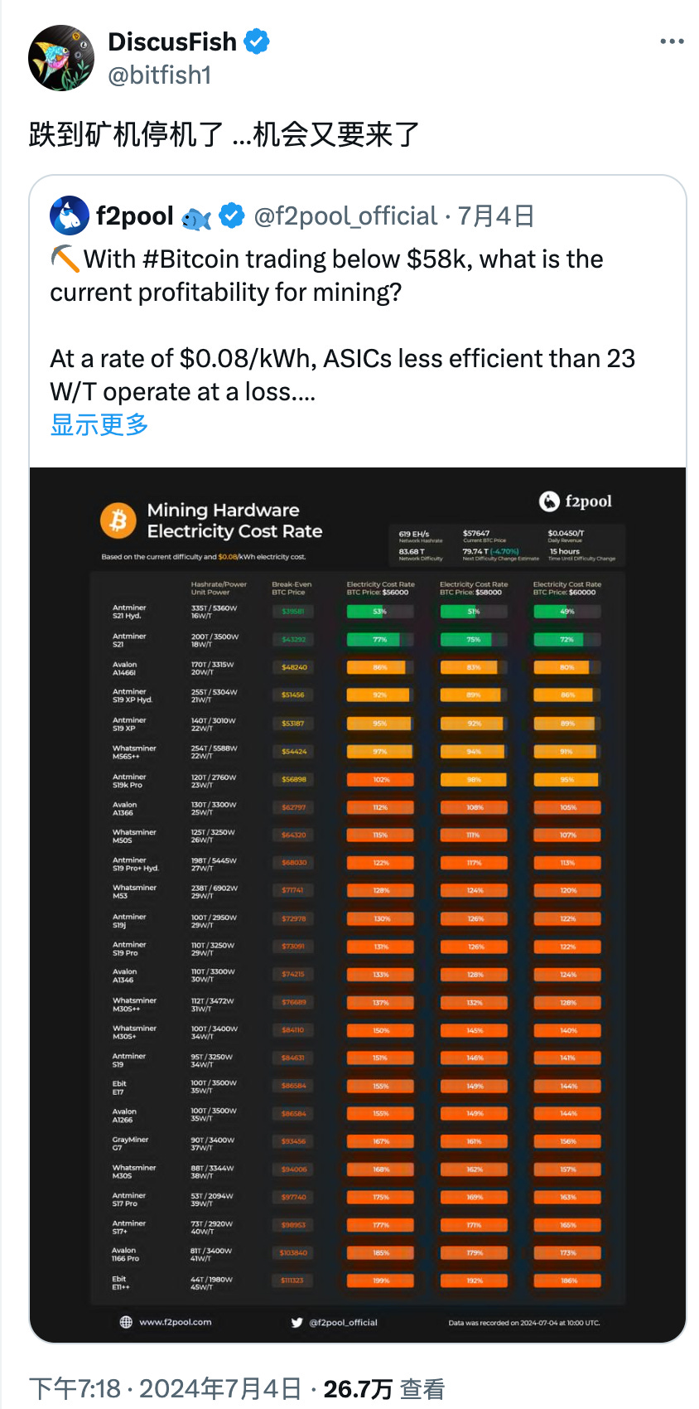Screen dimensions: 699x1409
Task: Click Twitter bird icon in chart footer
Action: (x=297, y=1323)
